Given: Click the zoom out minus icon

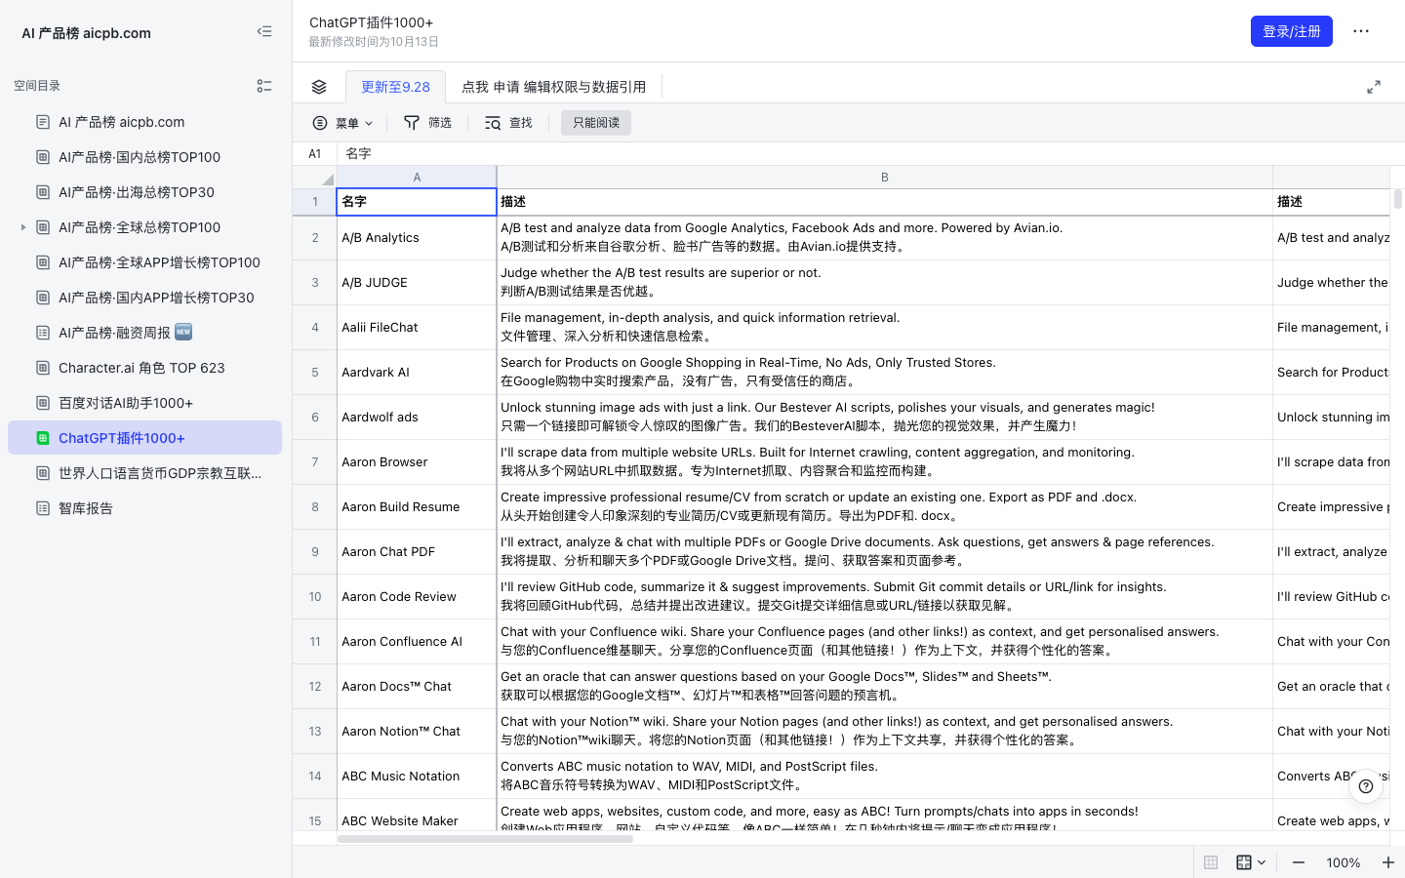Looking at the screenshot, I should (x=1299, y=862).
